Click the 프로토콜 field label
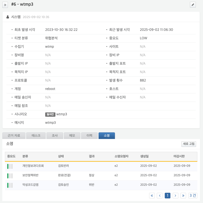 [21, 80]
